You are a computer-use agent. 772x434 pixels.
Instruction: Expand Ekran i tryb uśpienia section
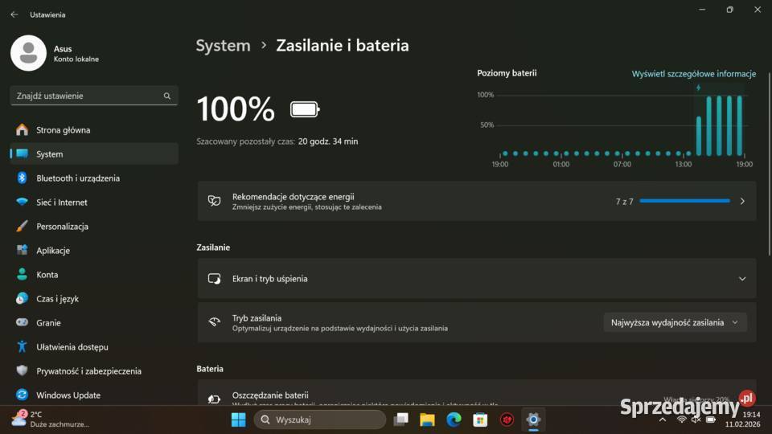[x=477, y=279]
